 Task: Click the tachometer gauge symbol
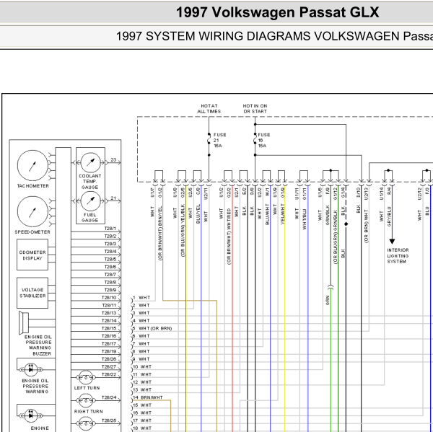(x=32, y=166)
